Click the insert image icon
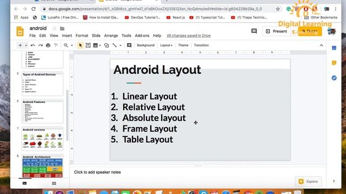The image size is (346, 194). [x=95, y=45]
